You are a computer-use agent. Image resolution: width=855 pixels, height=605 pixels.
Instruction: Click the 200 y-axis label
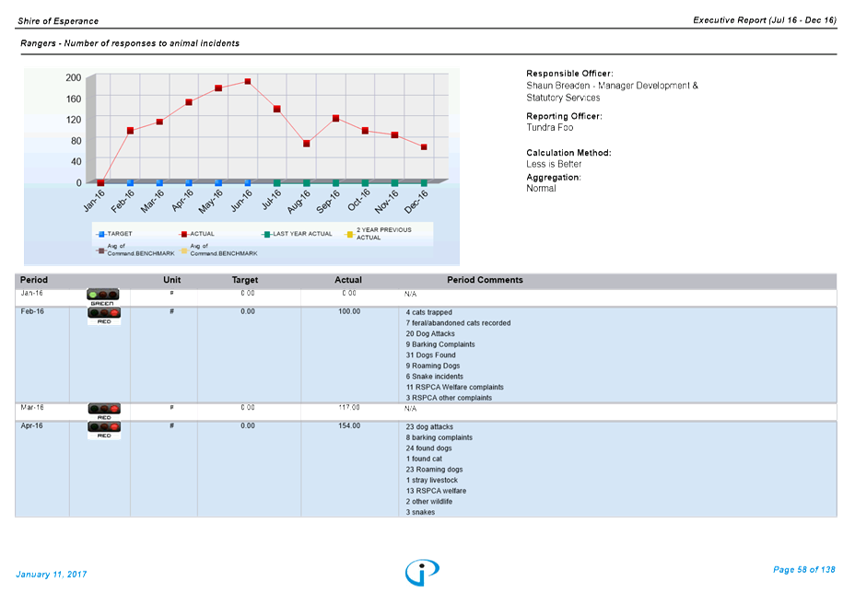(74, 78)
